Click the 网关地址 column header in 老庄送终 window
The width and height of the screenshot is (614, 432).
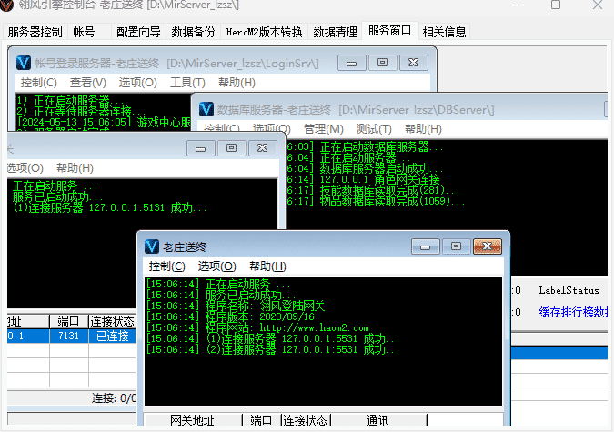click(192, 420)
